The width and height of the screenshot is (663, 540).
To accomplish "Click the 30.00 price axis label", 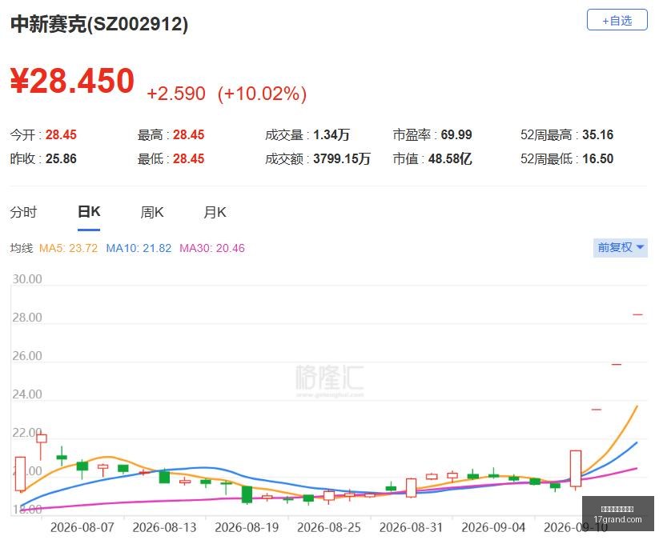I will coord(27,279).
